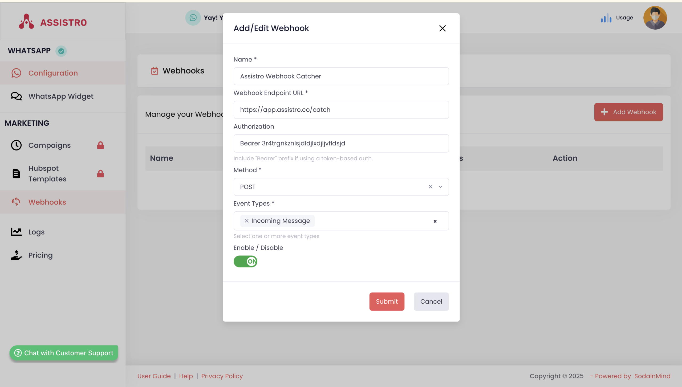Go to Pricing in the sidebar
This screenshot has height=387, width=682.
point(40,255)
